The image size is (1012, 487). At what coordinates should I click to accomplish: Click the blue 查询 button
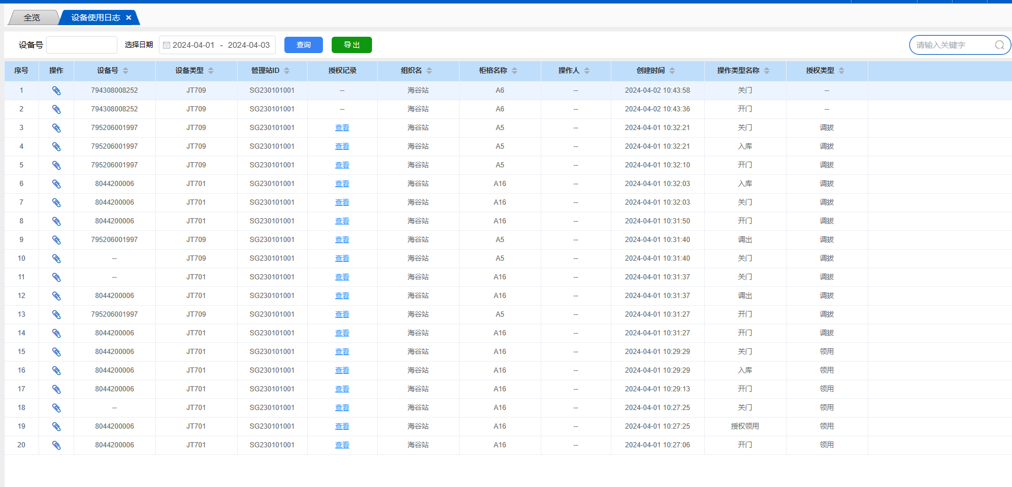point(304,45)
